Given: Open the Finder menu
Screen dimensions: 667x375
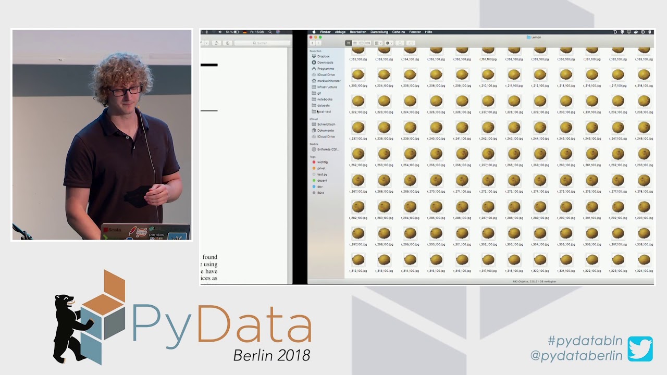Looking at the screenshot, I should coord(325,32).
